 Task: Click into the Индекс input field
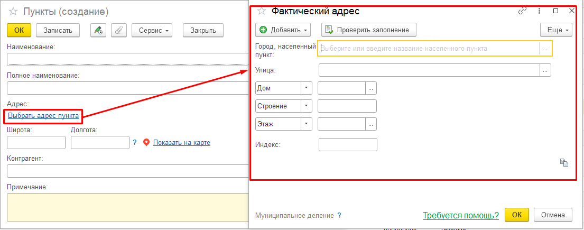click(x=348, y=145)
